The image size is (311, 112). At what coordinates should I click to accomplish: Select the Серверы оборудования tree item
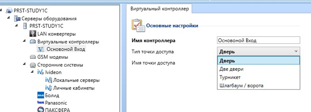[x=49, y=19]
